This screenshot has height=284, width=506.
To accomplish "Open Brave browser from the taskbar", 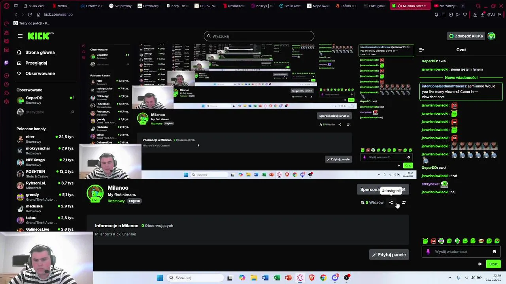I will (312, 278).
